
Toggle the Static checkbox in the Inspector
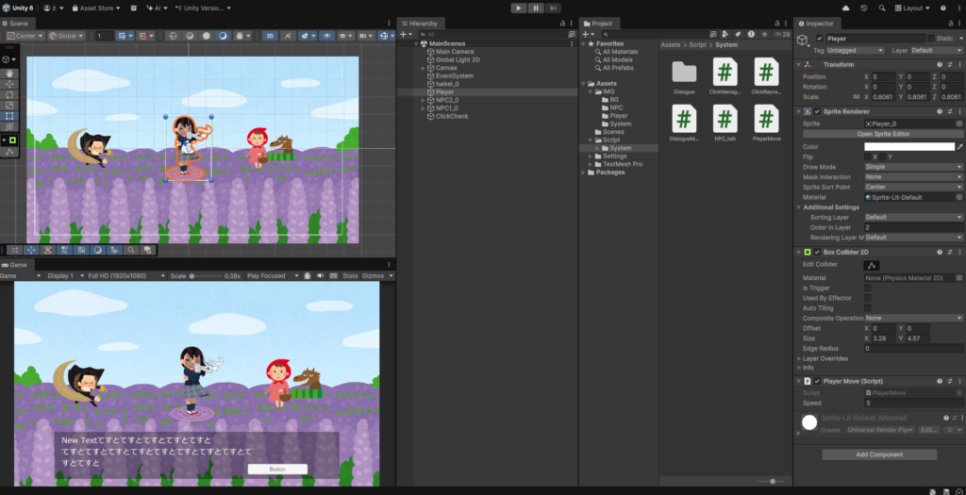pyautogui.click(x=930, y=39)
